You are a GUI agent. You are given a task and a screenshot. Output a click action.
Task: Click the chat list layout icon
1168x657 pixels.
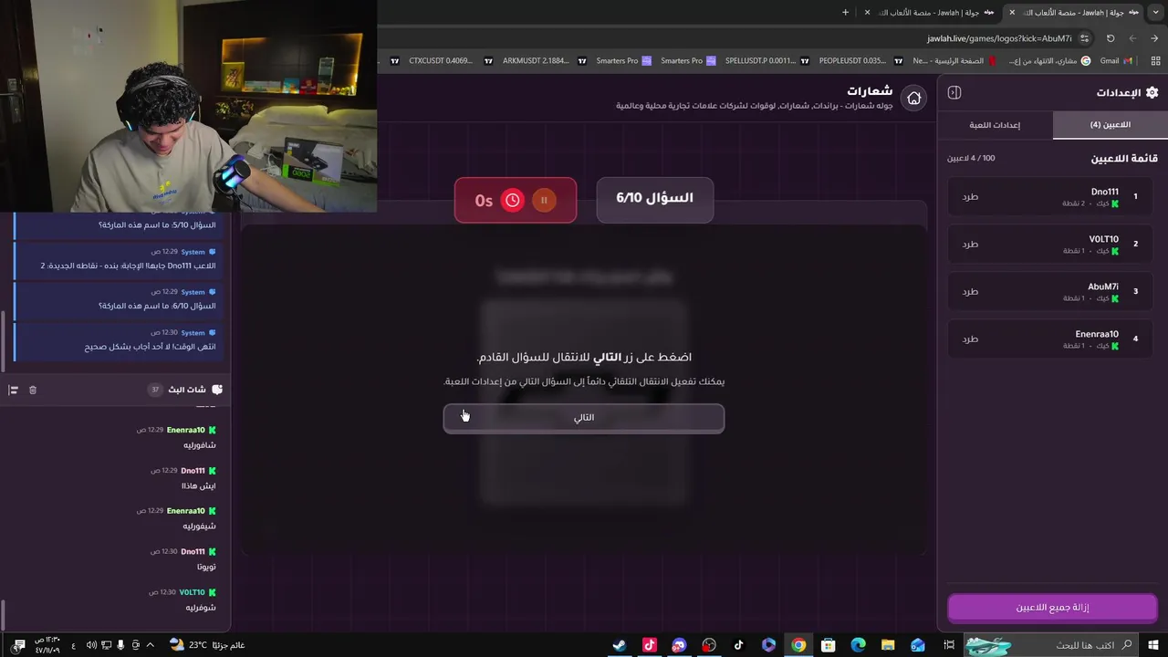pos(13,390)
